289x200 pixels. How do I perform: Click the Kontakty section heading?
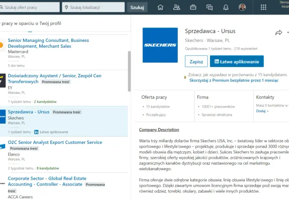(265, 97)
